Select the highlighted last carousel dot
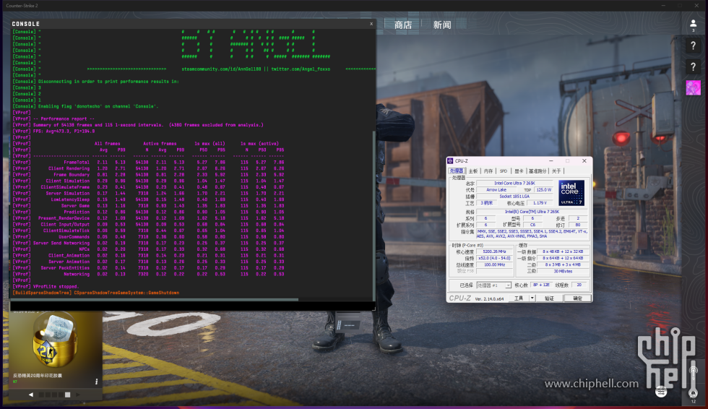 [x=67, y=395]
